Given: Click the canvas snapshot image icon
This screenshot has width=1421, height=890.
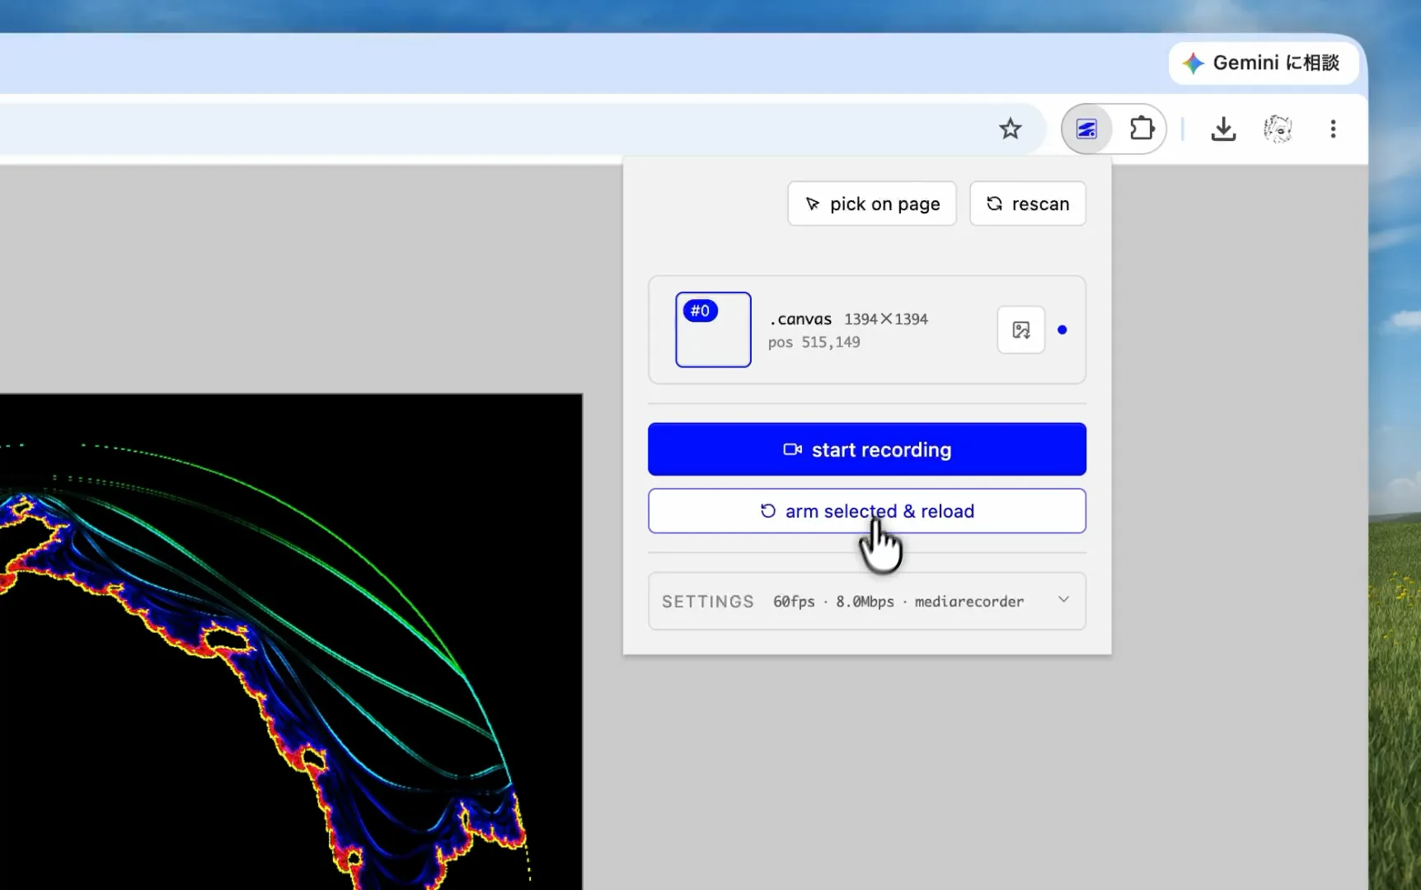Looking at the screenshot, I should coord(1021,330).
